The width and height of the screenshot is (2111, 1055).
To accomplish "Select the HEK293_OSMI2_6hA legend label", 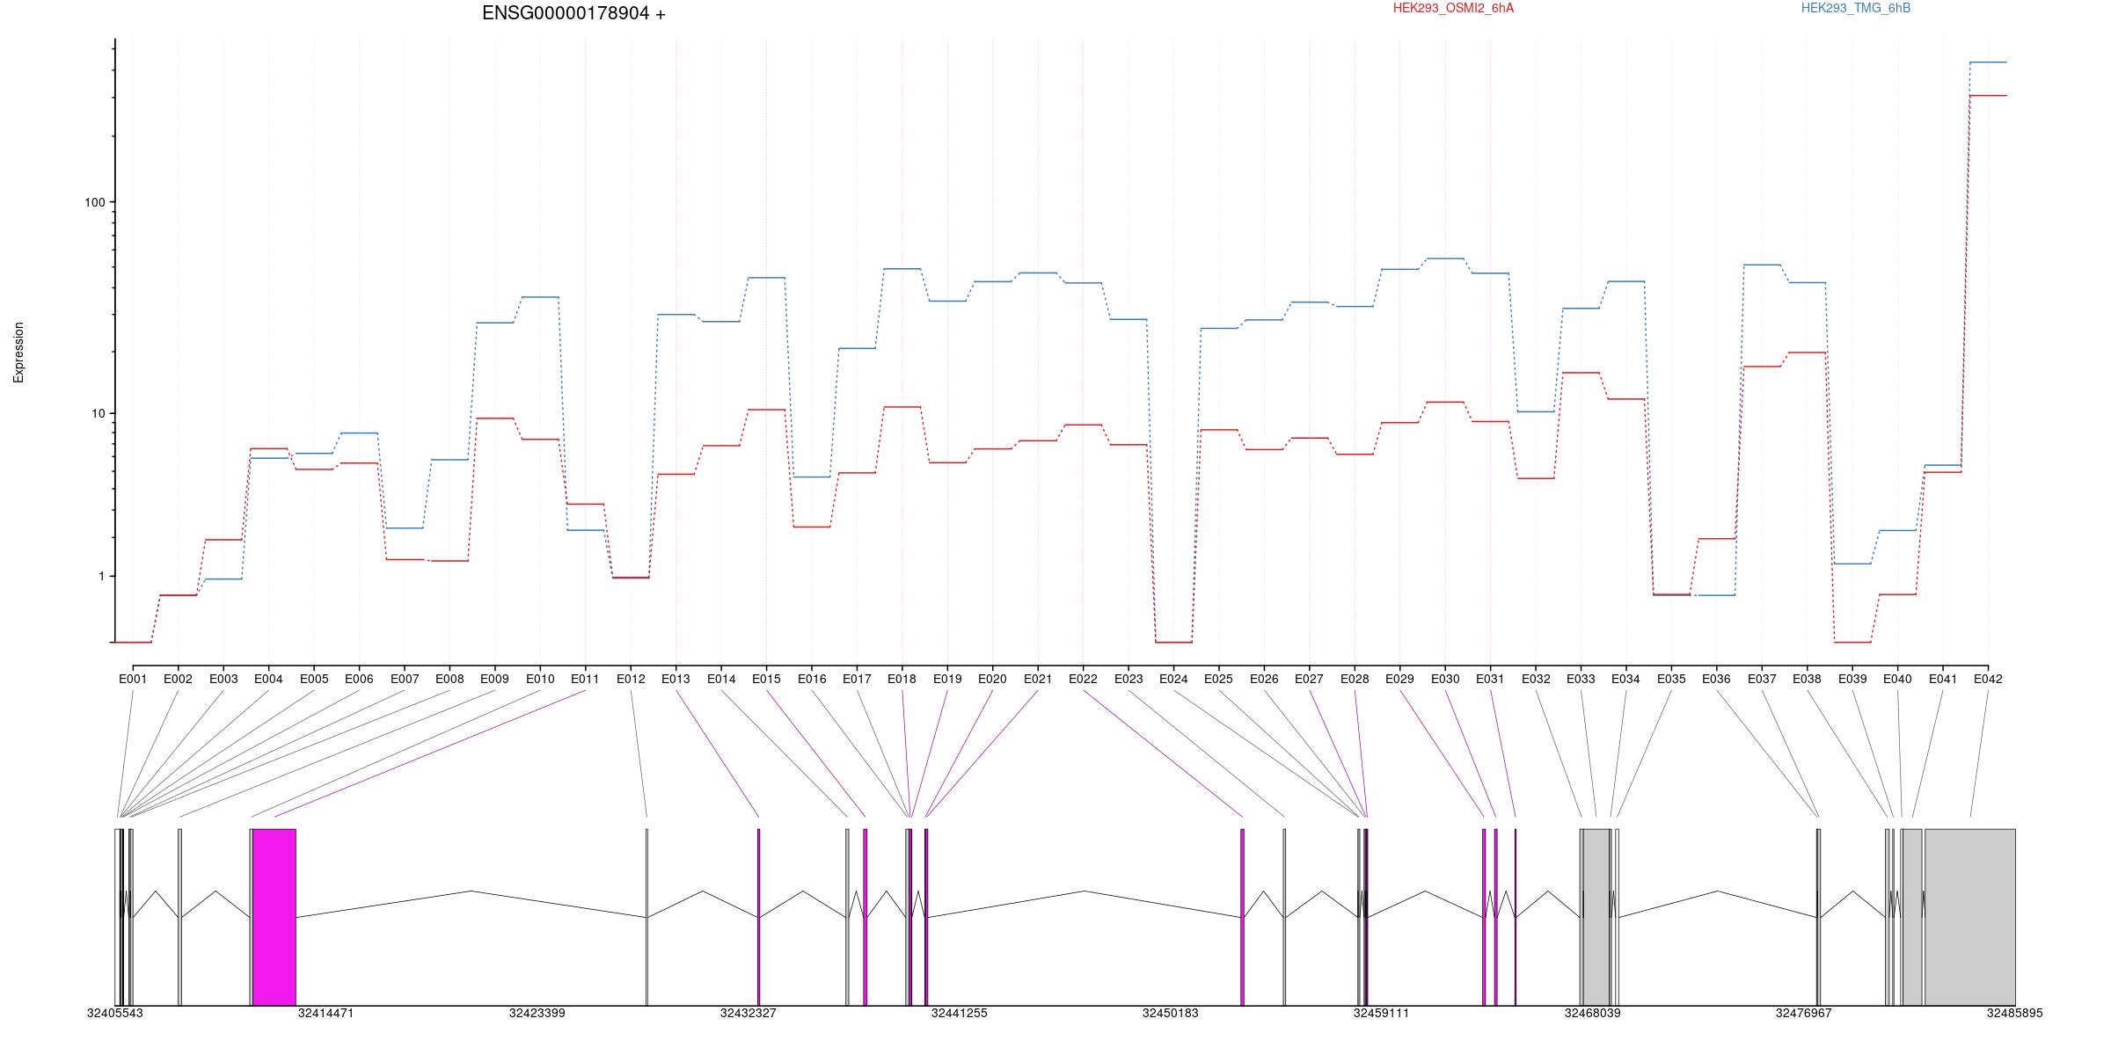I will coord(1453,8).
